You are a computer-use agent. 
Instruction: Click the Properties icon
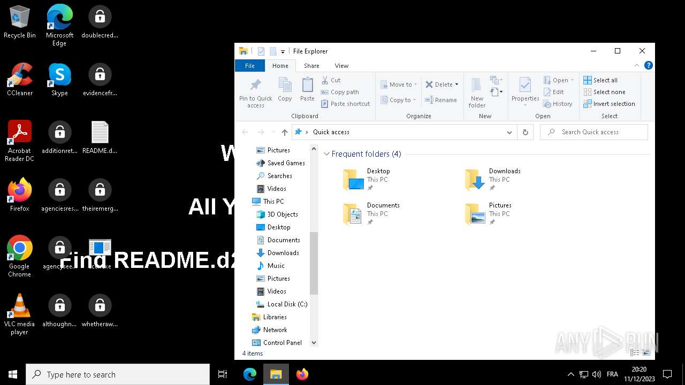(x=525, y=89)
